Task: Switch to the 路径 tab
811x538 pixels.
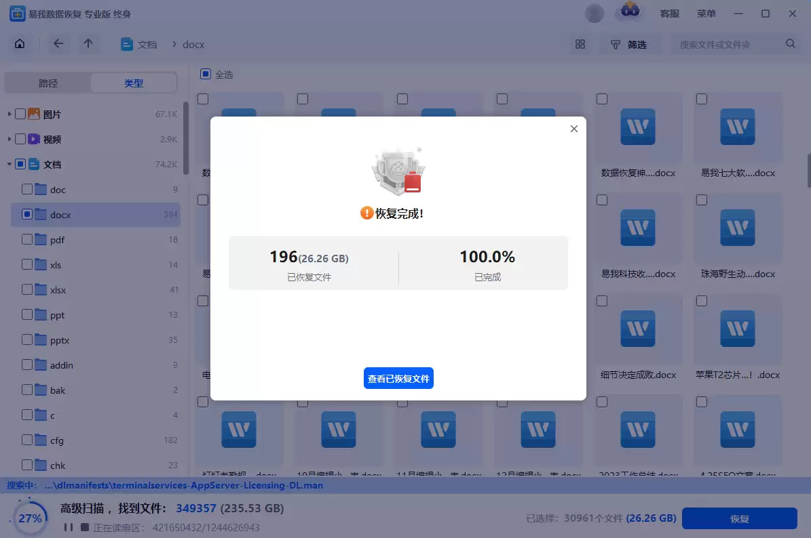Action: [48, 82]
